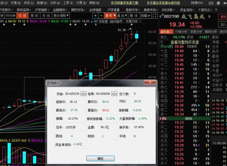The image size is (227, 166).
Task: Step end date forward in 区间统计 dialog
Action: (116, 94)
